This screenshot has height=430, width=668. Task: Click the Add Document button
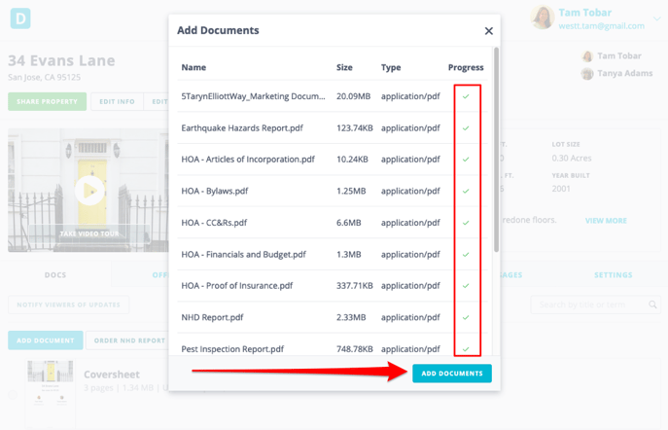[46, 340]
